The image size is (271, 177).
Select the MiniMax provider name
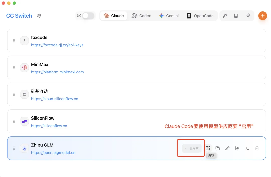(x=40, y=65)
